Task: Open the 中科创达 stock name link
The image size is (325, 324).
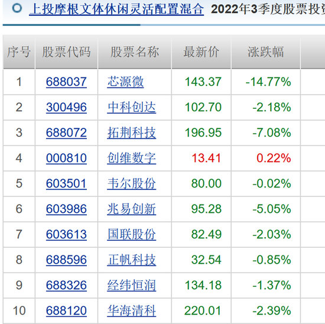Action: (131, 107)
